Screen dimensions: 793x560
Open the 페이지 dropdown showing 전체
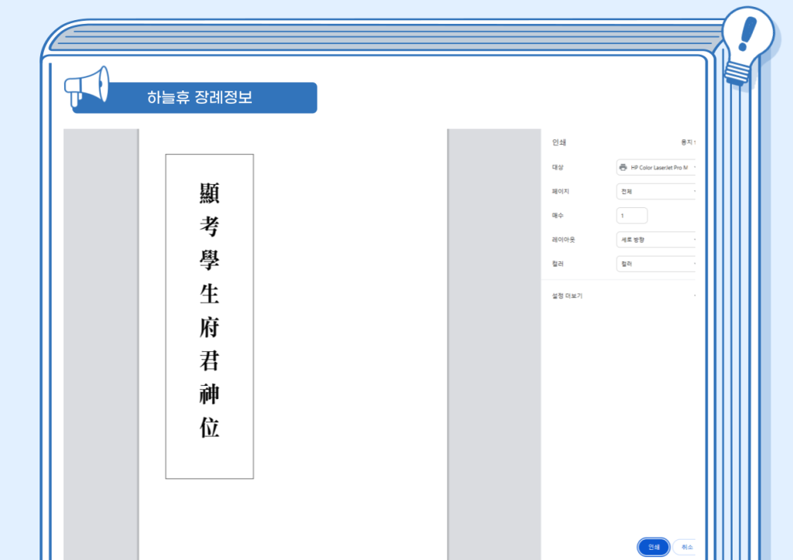coord(657,191)
